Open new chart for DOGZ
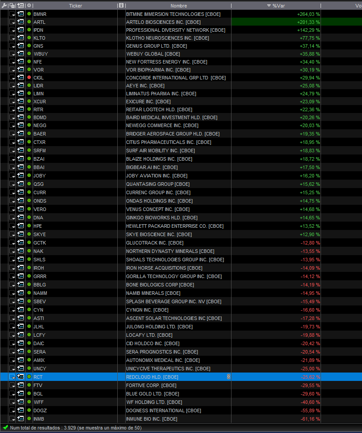The height and width of the screenshot is (433, 362). (x=21, y=410)
